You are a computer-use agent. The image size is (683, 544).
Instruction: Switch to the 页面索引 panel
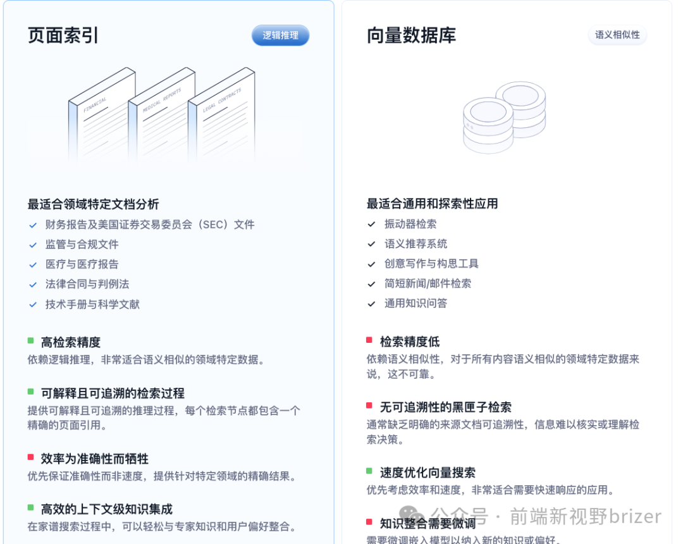click(x=62, y=35)
